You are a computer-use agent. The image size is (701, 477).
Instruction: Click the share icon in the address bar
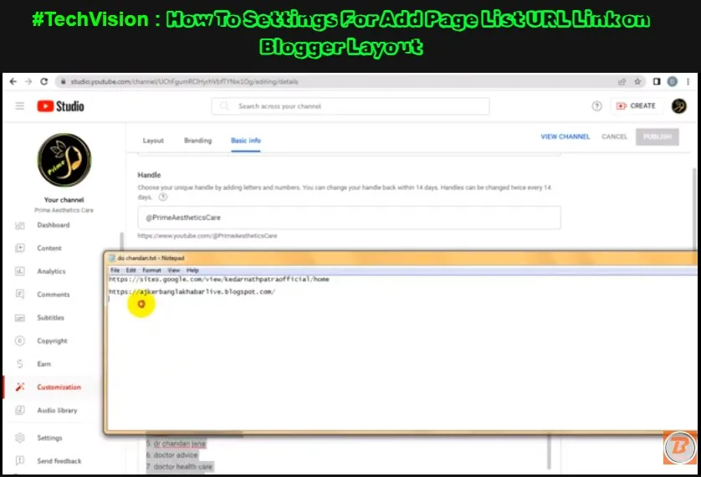[622, 81]
